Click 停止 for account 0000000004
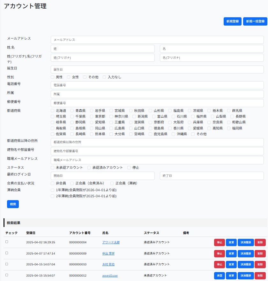268x281 pixels. tap(219, 242)
